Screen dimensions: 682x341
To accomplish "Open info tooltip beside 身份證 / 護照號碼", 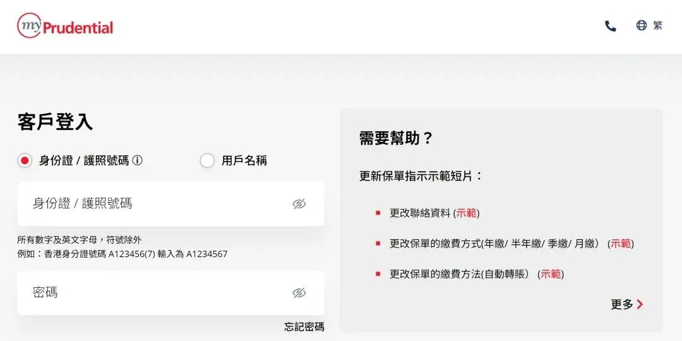I will pos(138,160).
